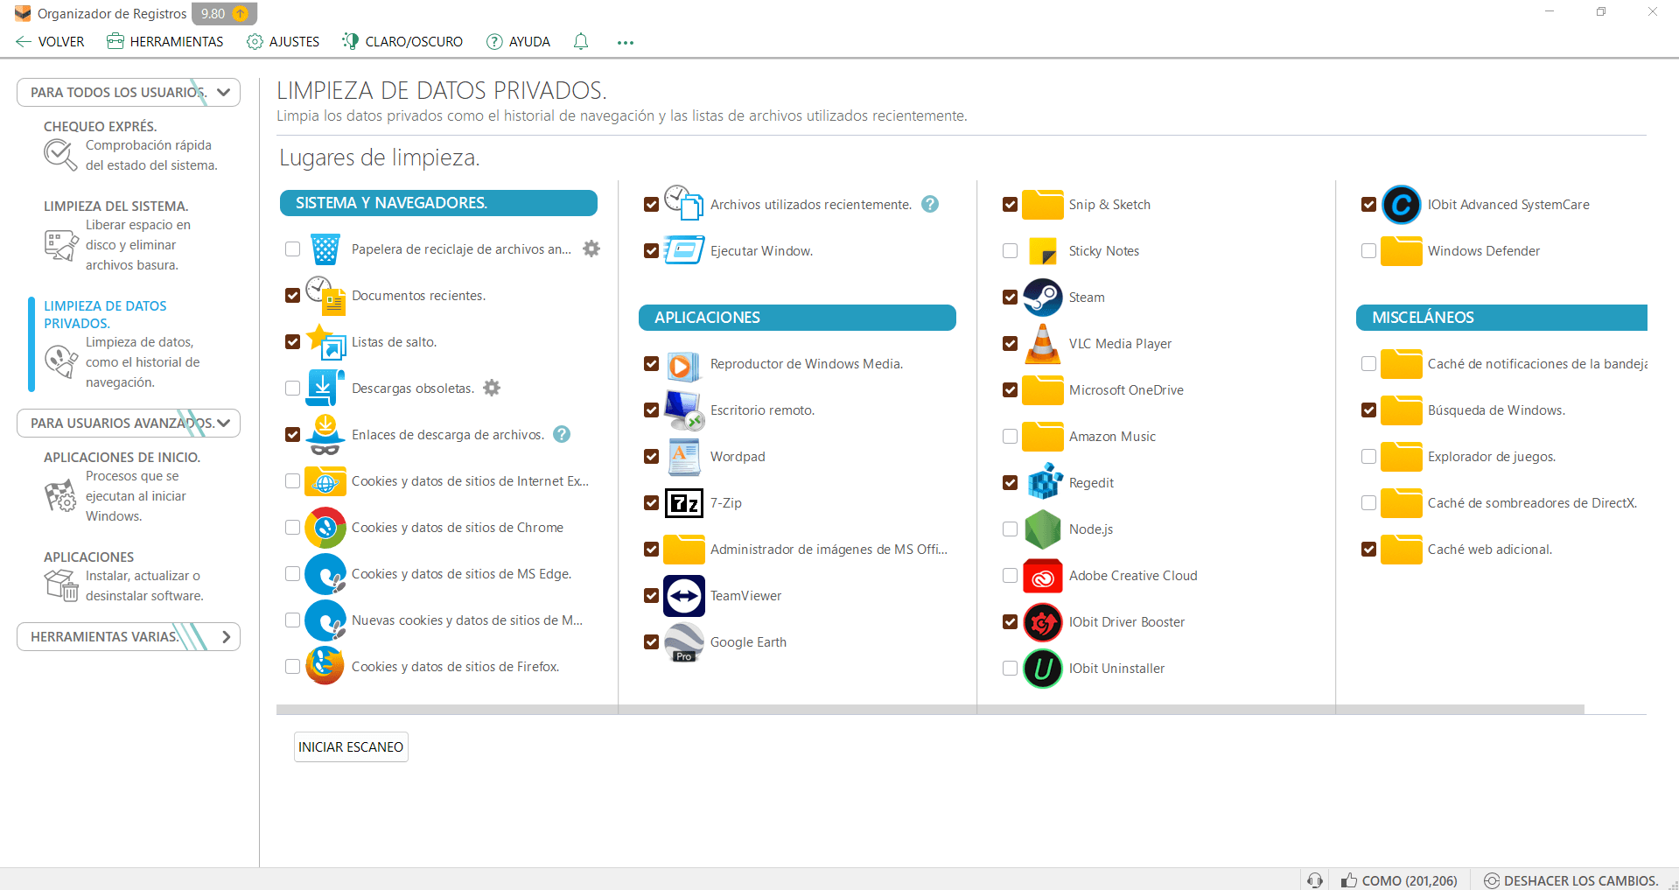This screenshot has width=1679, height=890.
Task: Uncheck Microsoft OneDrive checkbox
Action: (x=1010, y=390)
